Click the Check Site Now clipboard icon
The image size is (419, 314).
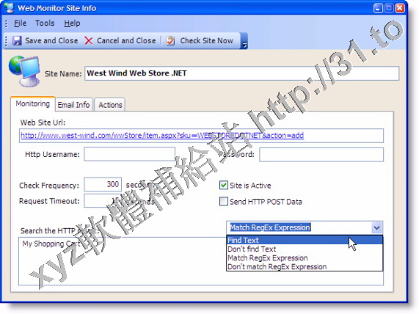coord(170,41)
